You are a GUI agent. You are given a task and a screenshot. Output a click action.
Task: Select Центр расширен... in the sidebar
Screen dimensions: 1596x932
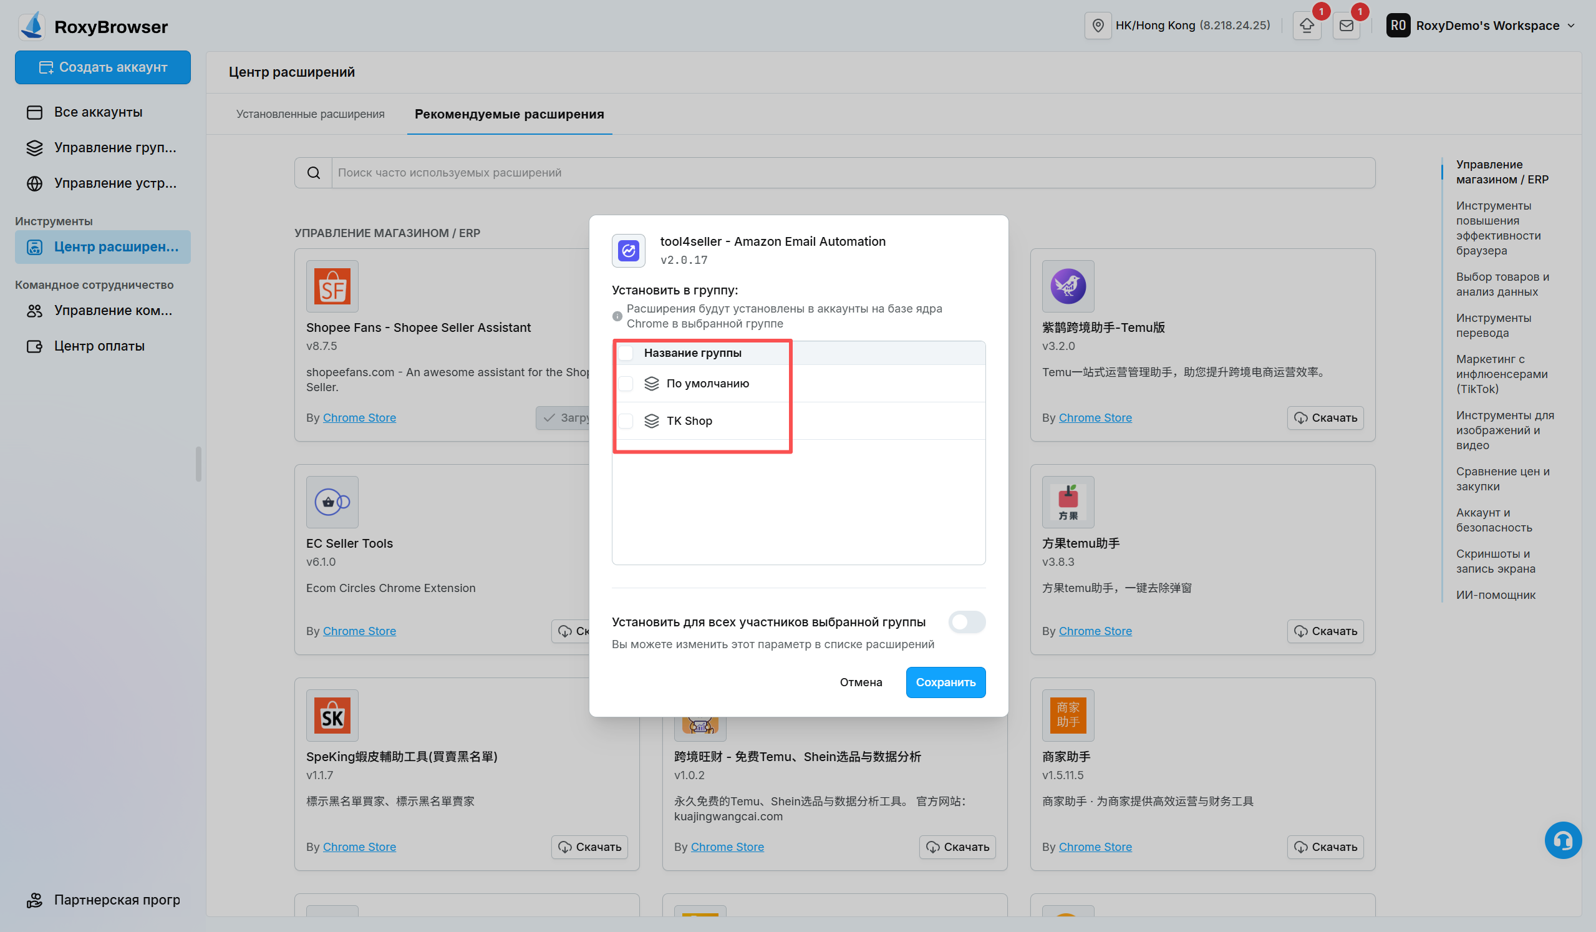click(x=103, y=247)
